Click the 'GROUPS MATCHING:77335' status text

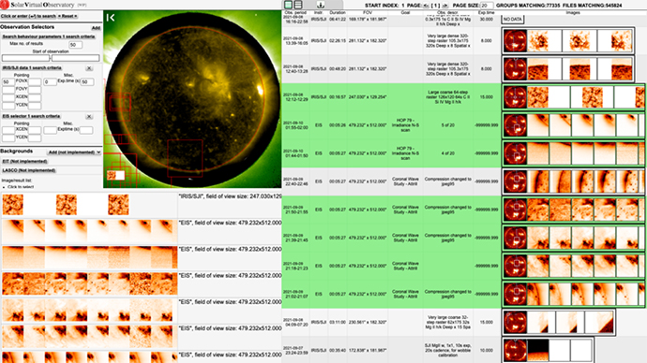click(x=528, y=6)
